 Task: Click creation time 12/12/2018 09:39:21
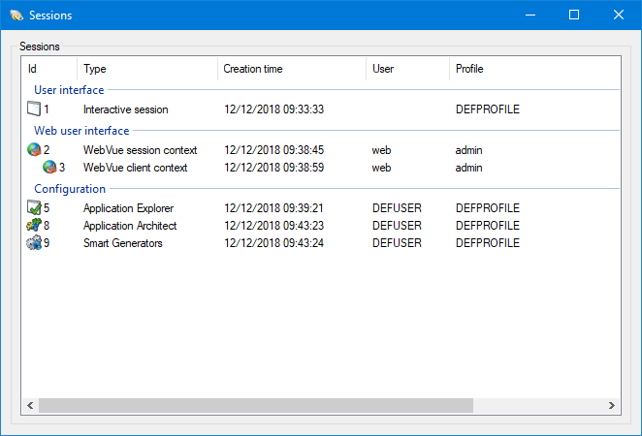pyautogui.click(x=273, y=208)
